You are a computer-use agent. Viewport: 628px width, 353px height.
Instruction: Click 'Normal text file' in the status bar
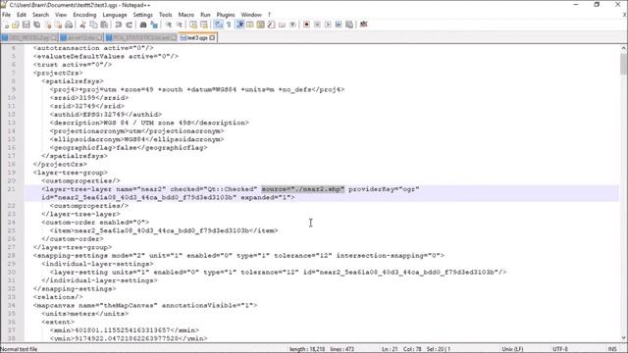(19, 349)
